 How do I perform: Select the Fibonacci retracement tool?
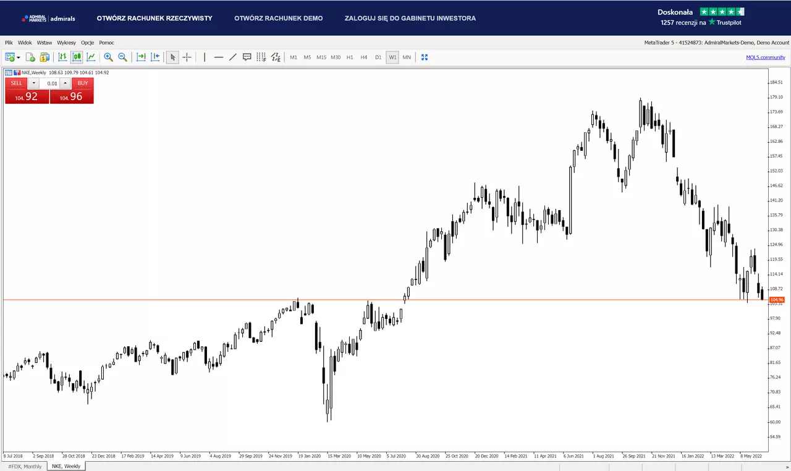click(261, 57)
